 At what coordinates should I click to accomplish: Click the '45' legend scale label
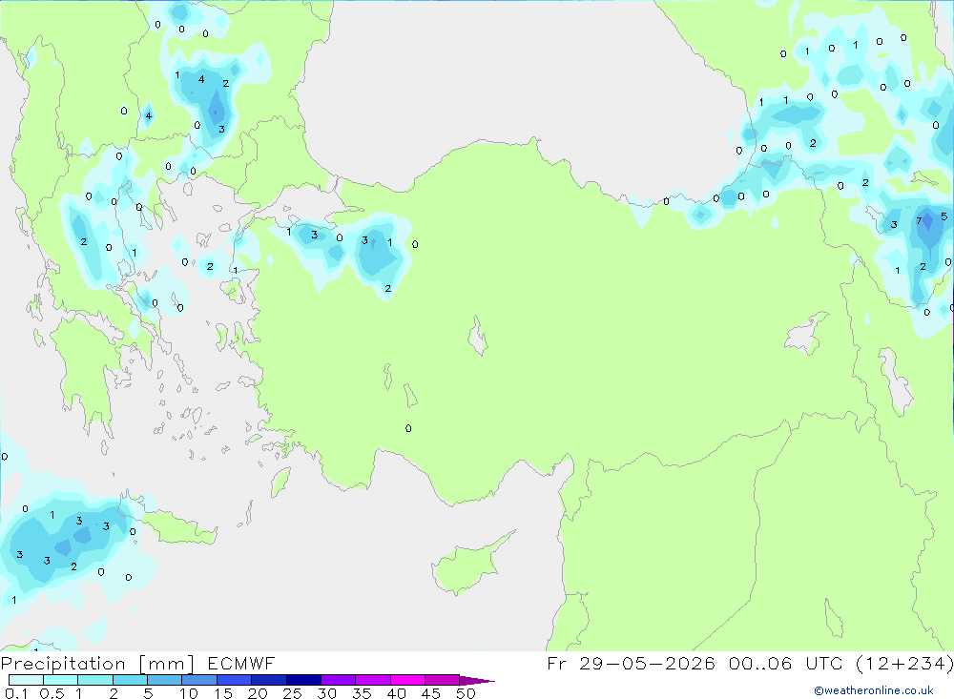tap(431, 693)
